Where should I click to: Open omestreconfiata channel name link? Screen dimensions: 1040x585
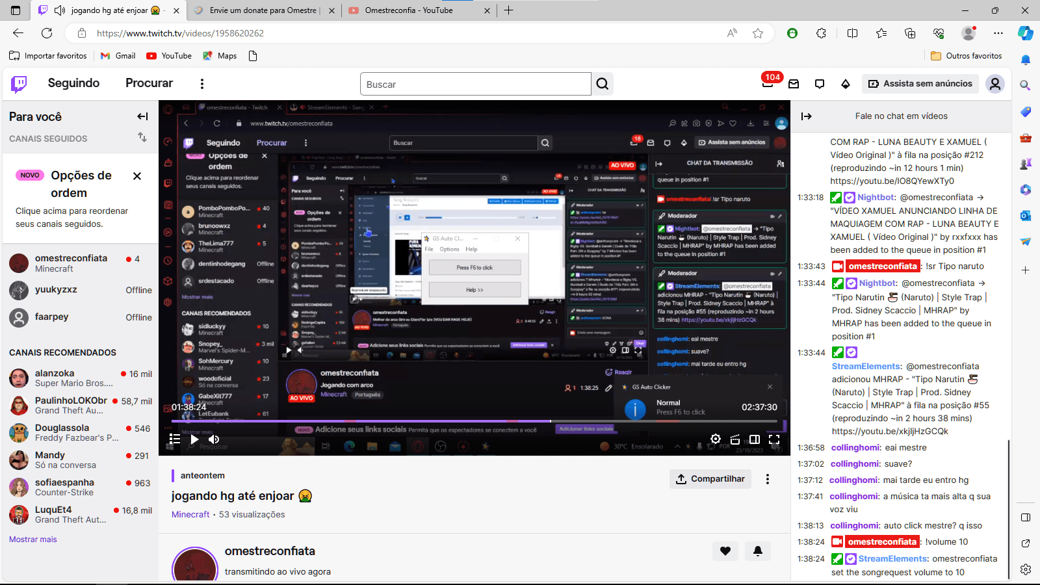(270, 551)
